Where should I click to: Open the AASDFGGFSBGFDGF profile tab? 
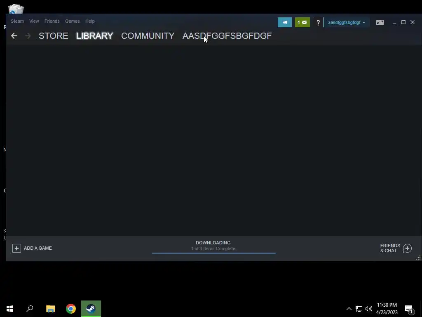[227, 35]
